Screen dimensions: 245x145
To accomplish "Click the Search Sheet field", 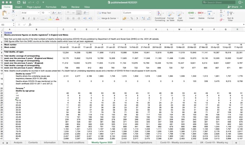I will (219, 2).
